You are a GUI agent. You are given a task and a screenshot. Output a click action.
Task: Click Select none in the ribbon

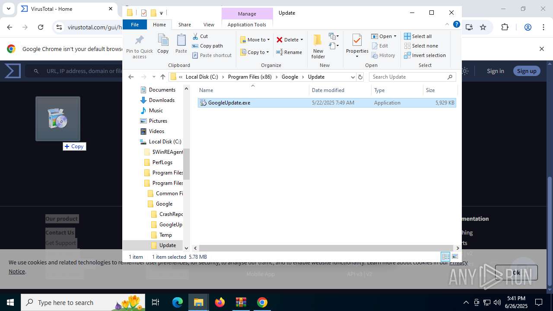[x=421, y=46]
